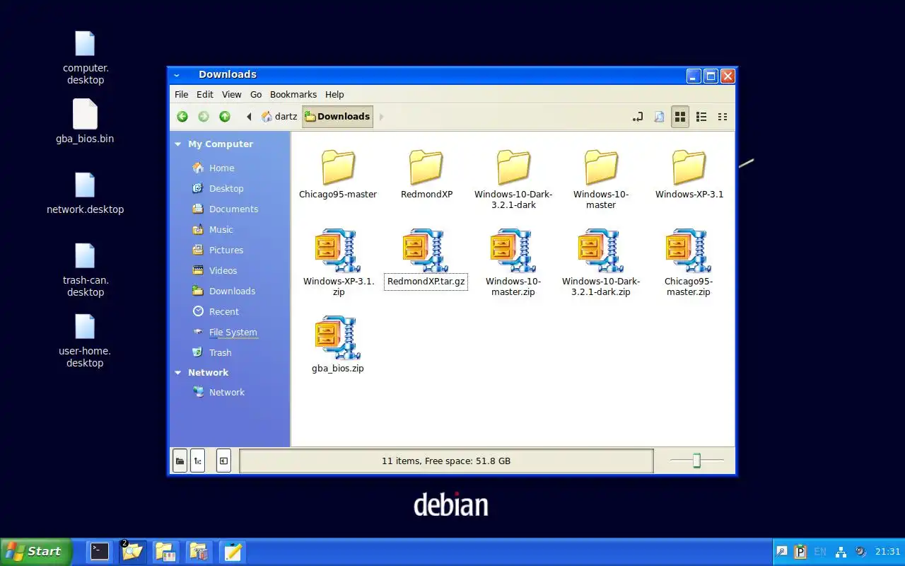Open the text editor taskbar icon
The width and height of the screenshot is (905, 566).
pyautogui.click(x=232, y=552)
